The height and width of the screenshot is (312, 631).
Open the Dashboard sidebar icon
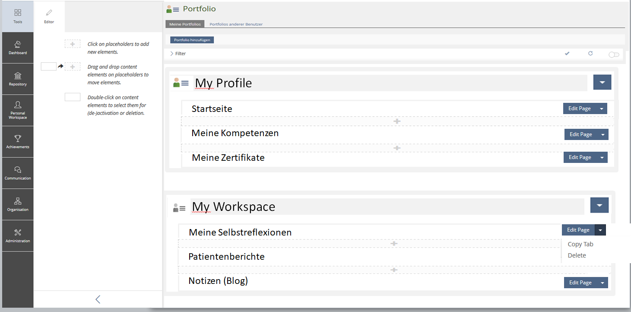click(x=18, y=48)
